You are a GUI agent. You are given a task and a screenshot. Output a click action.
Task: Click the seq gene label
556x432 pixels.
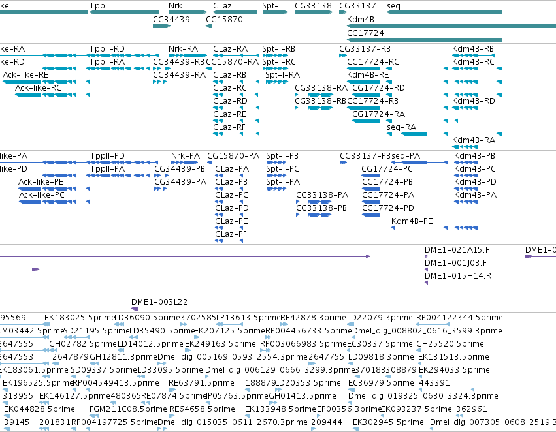click(x=393, y=6)
